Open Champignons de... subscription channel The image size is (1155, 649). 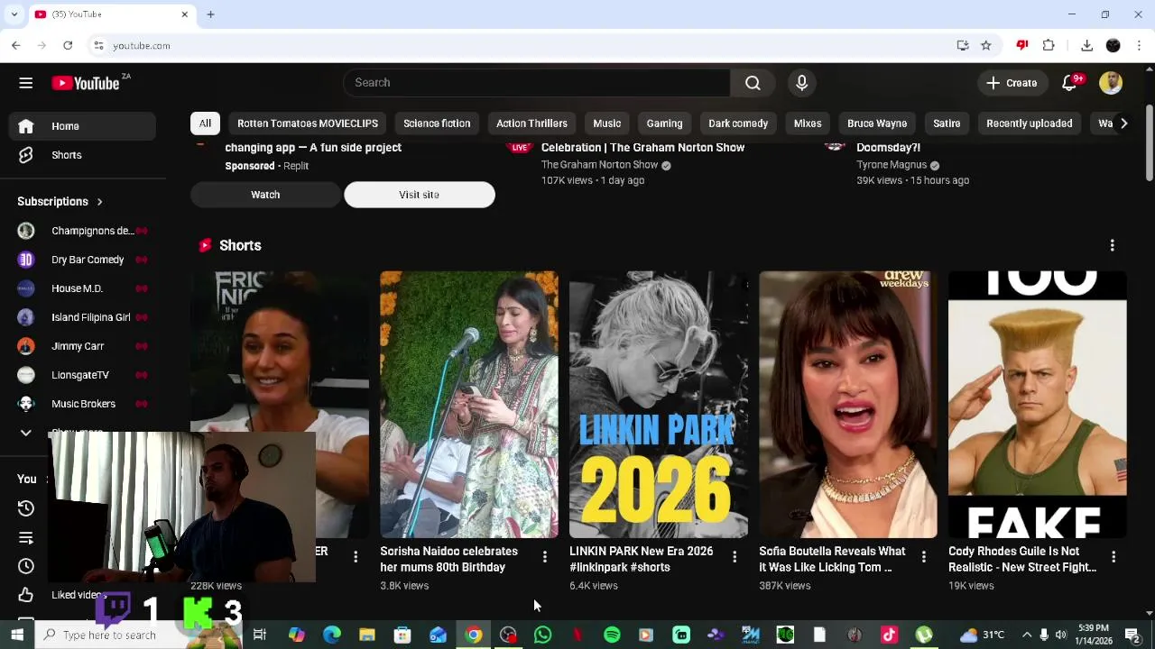(83, 231)
